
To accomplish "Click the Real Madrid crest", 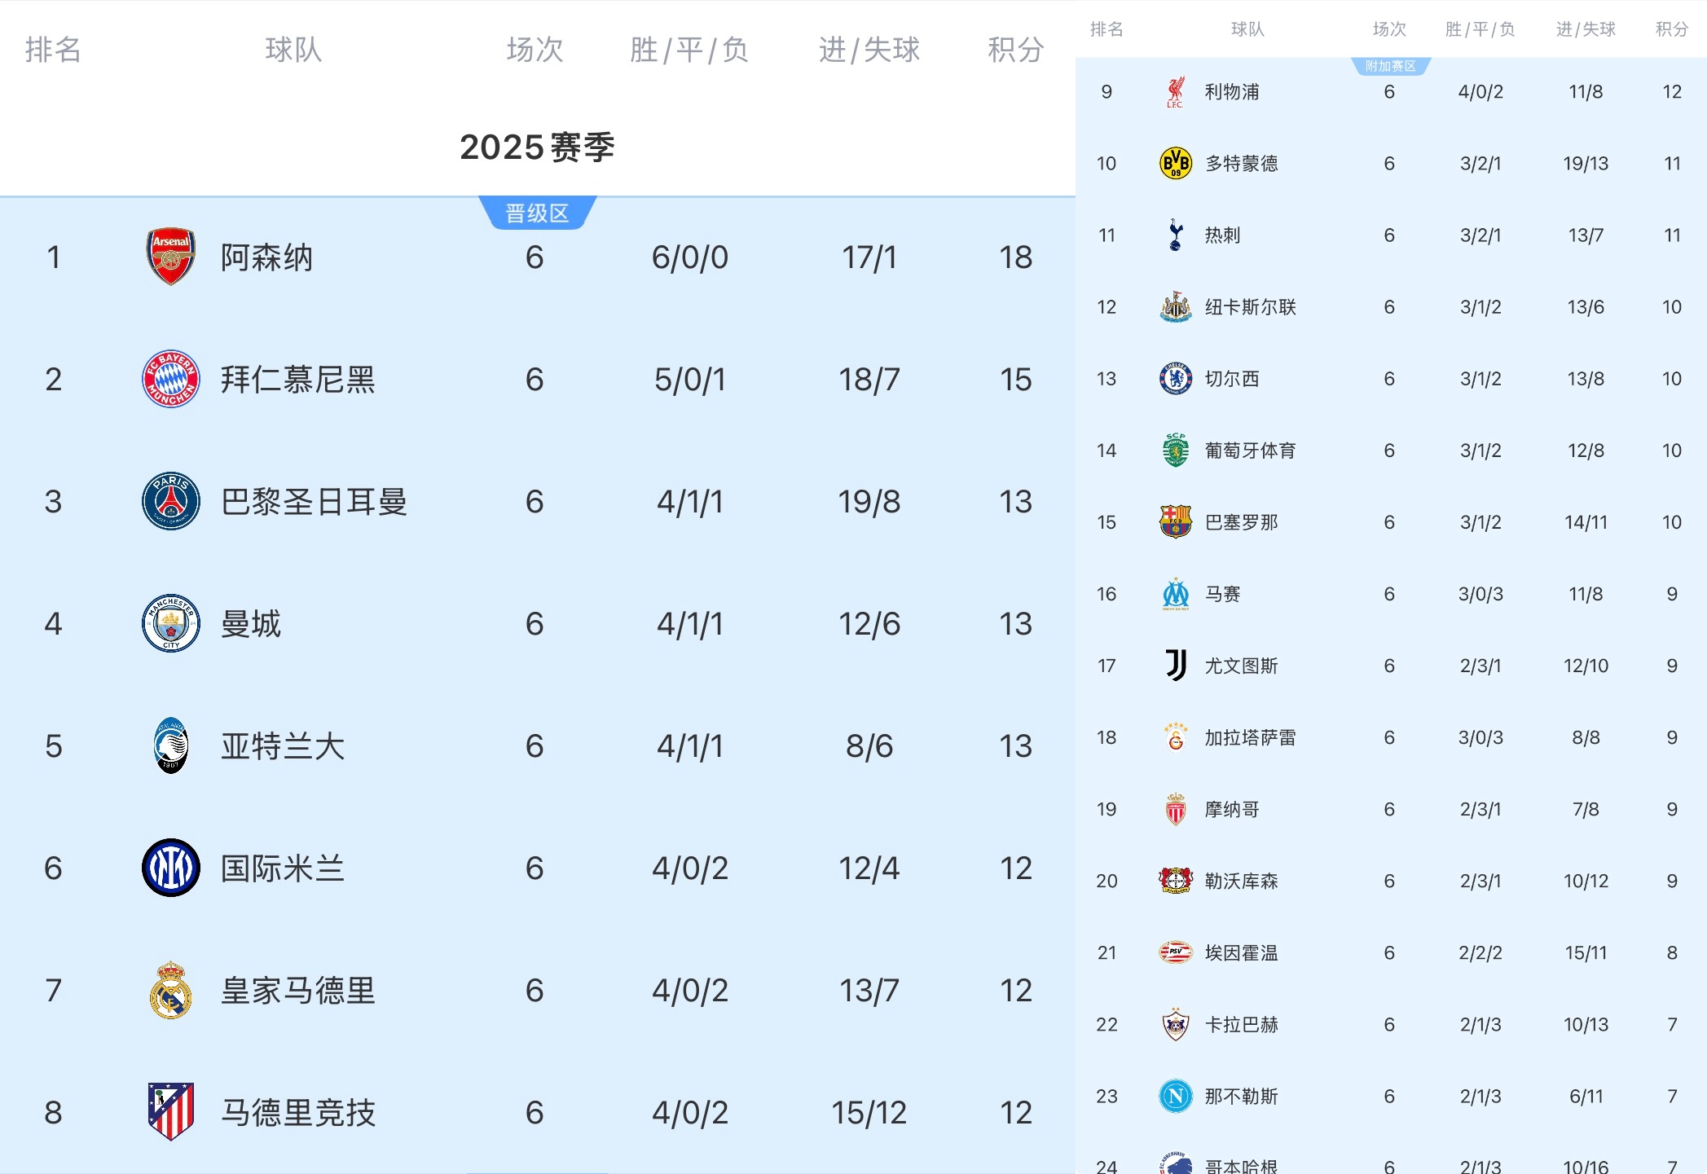I will point(170,990).
